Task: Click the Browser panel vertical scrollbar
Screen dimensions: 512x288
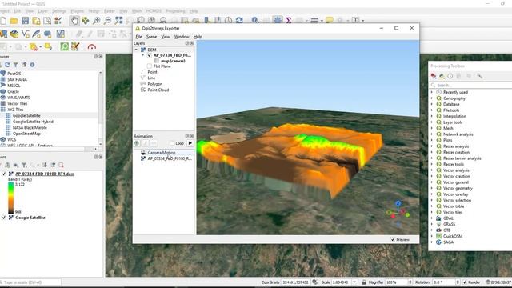Action: (x=100, y=108)
